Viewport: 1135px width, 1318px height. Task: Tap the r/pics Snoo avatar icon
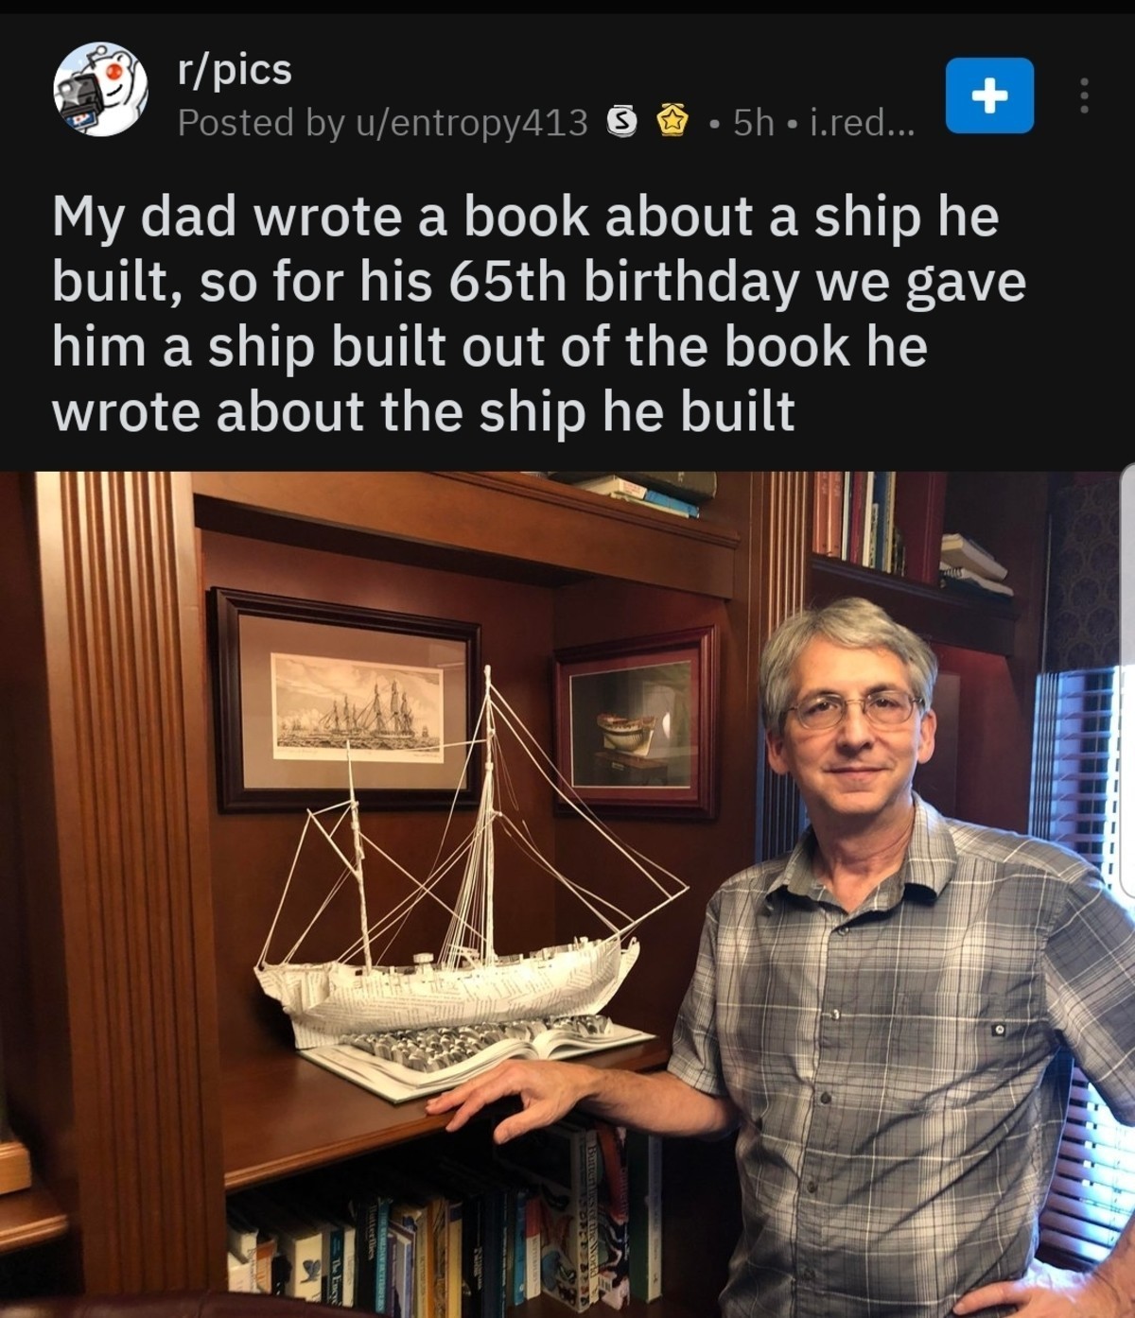pos(99,90)
